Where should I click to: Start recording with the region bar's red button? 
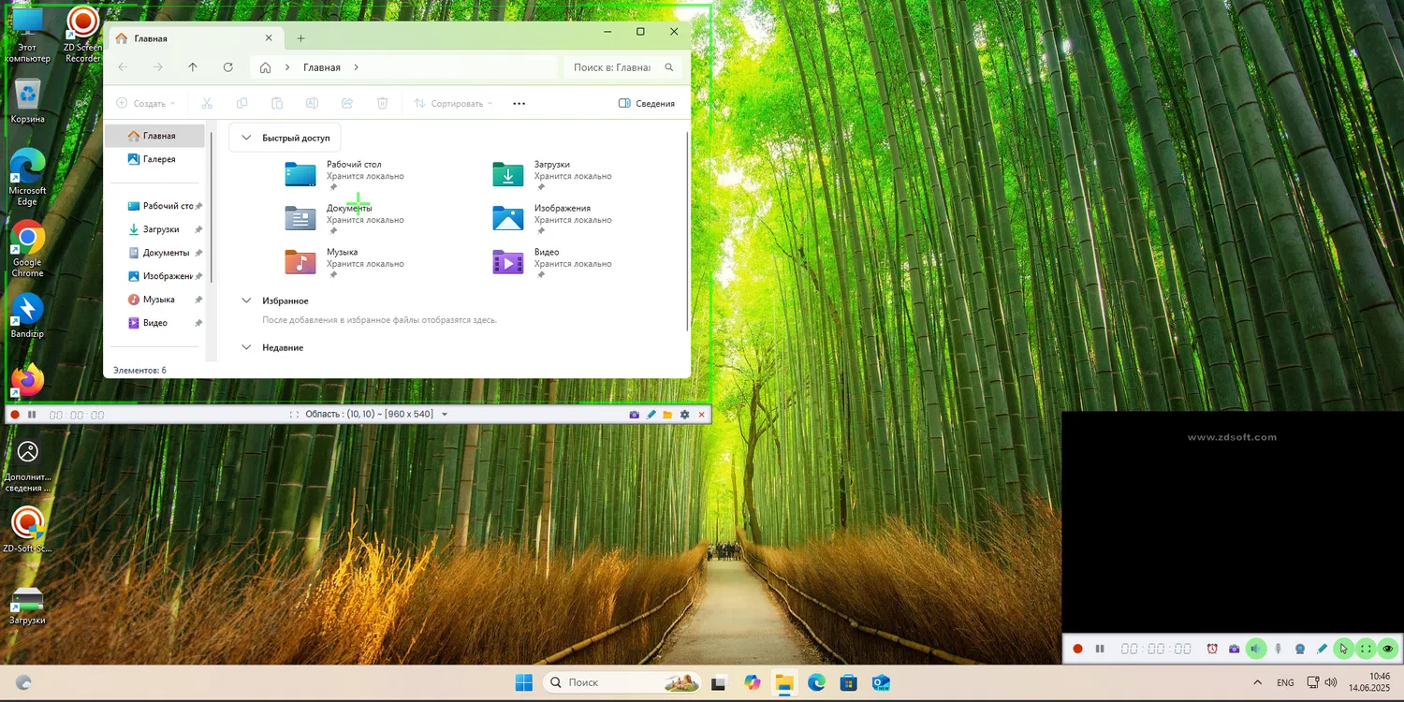click(x=15, y=415)
